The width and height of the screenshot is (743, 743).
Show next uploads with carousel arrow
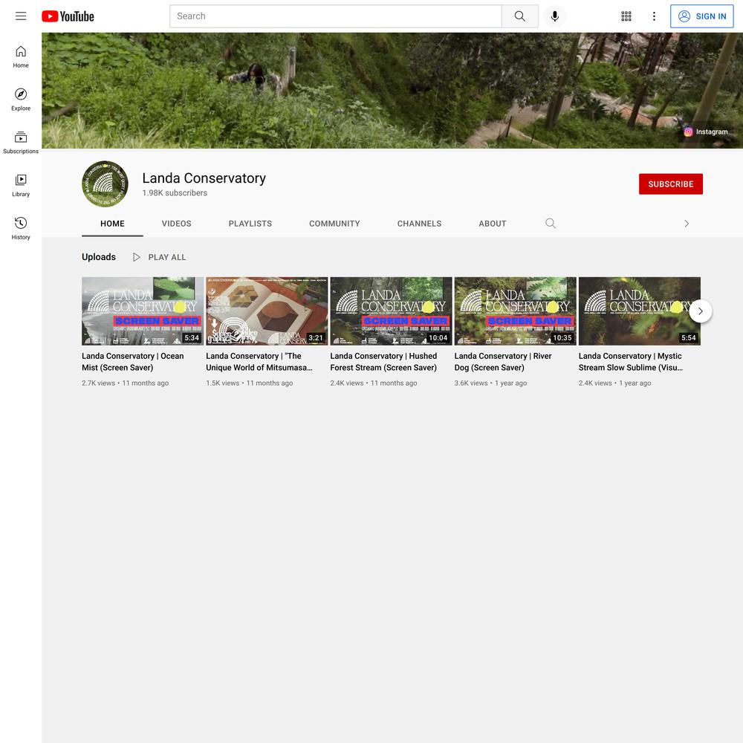pyautogui.click(x=701, y=311)
